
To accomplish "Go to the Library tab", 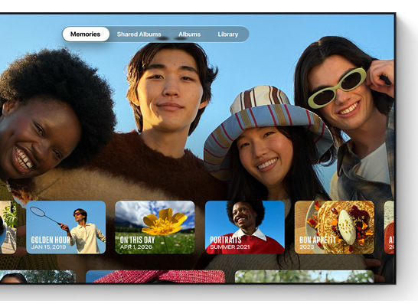I will (x=228, y=34).
